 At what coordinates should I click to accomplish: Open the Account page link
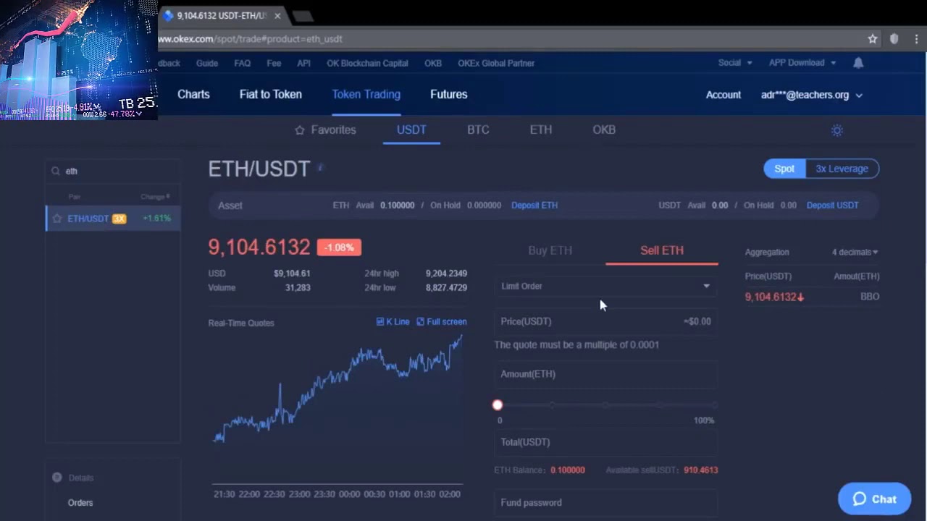pos(723,95)
